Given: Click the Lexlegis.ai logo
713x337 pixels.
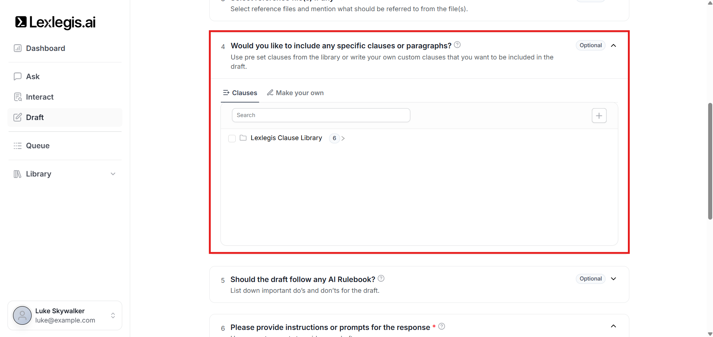Looking at the screenshot, I should 55,22.
